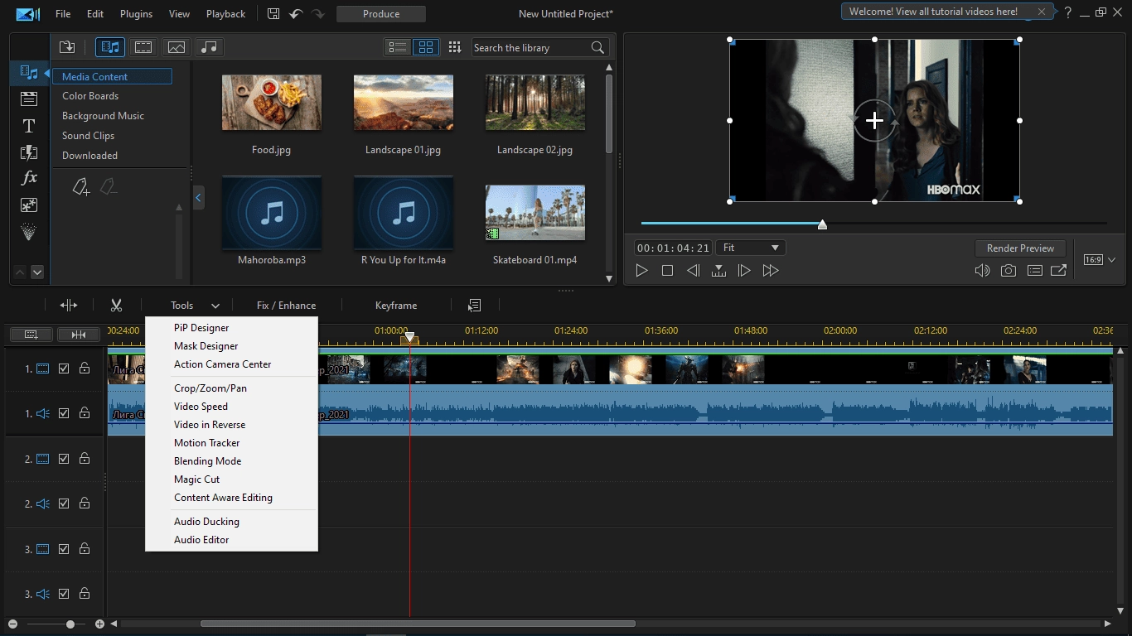Click the Fix / Enhance button

tap(286, 306)
